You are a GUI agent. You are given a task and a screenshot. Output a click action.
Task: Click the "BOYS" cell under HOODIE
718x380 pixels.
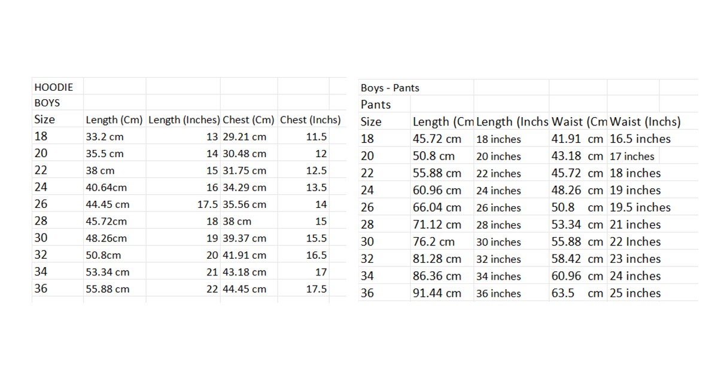click(47, 103)
